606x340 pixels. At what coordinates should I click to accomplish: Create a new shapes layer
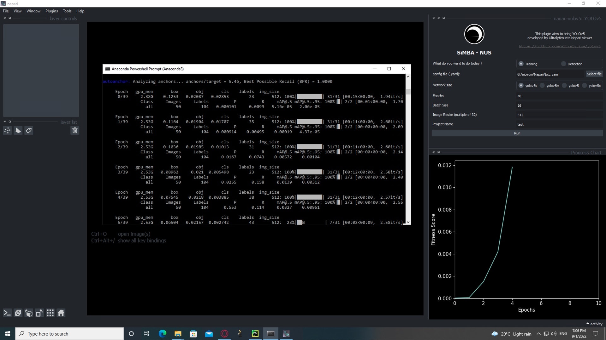tap(18, 130)
